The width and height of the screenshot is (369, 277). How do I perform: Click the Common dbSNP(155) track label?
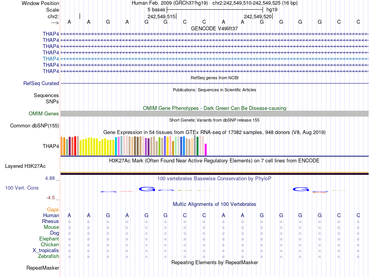(35, 125)
